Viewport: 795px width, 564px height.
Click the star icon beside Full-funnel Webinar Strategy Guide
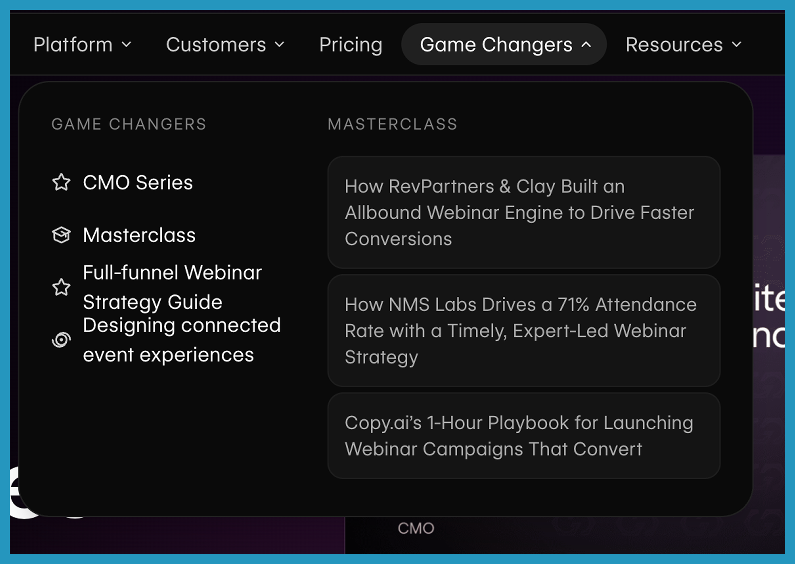pyautogui.click(x=61, y=287)
